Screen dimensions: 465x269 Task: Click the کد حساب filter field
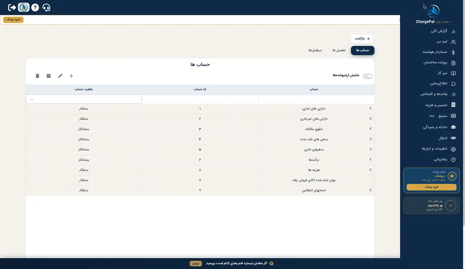pyautogui.click(x=200, y=99)
